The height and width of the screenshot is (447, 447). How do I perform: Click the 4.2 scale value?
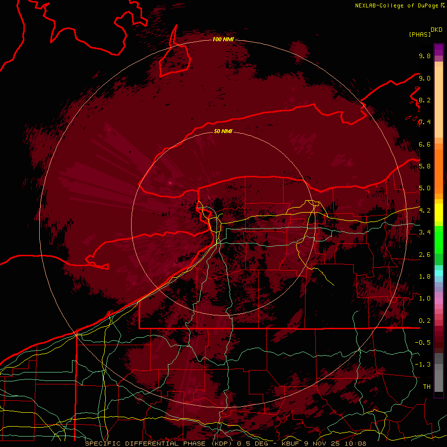[x=425, y=211]
